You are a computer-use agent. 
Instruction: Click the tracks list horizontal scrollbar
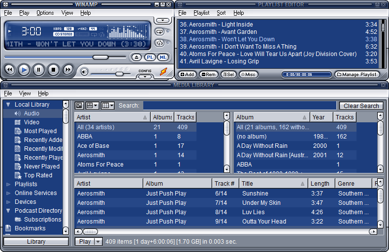click(226, 232)
